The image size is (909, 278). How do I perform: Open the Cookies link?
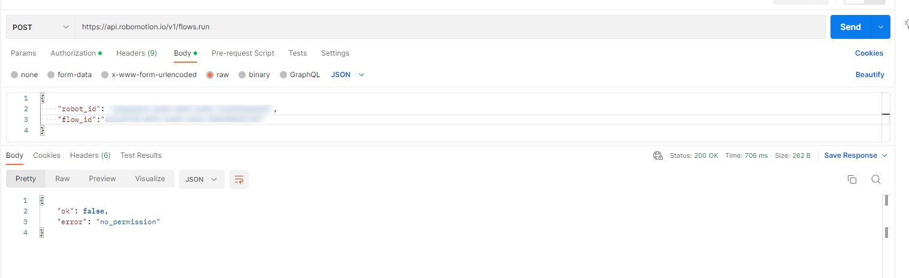click(x=869, y=53)
